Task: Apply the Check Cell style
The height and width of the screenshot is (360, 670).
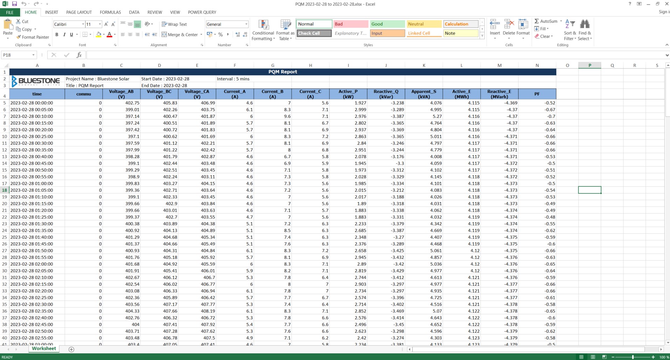Action: [x=314, y=33]
